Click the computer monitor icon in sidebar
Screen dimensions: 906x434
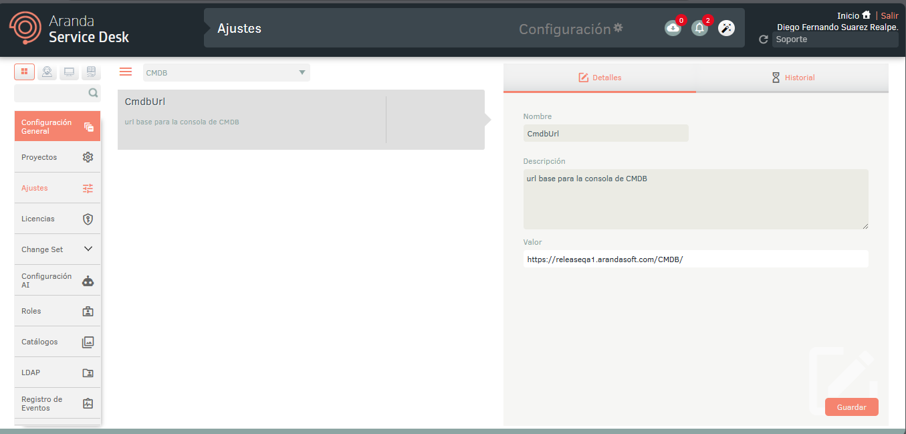tap(69, 72)
